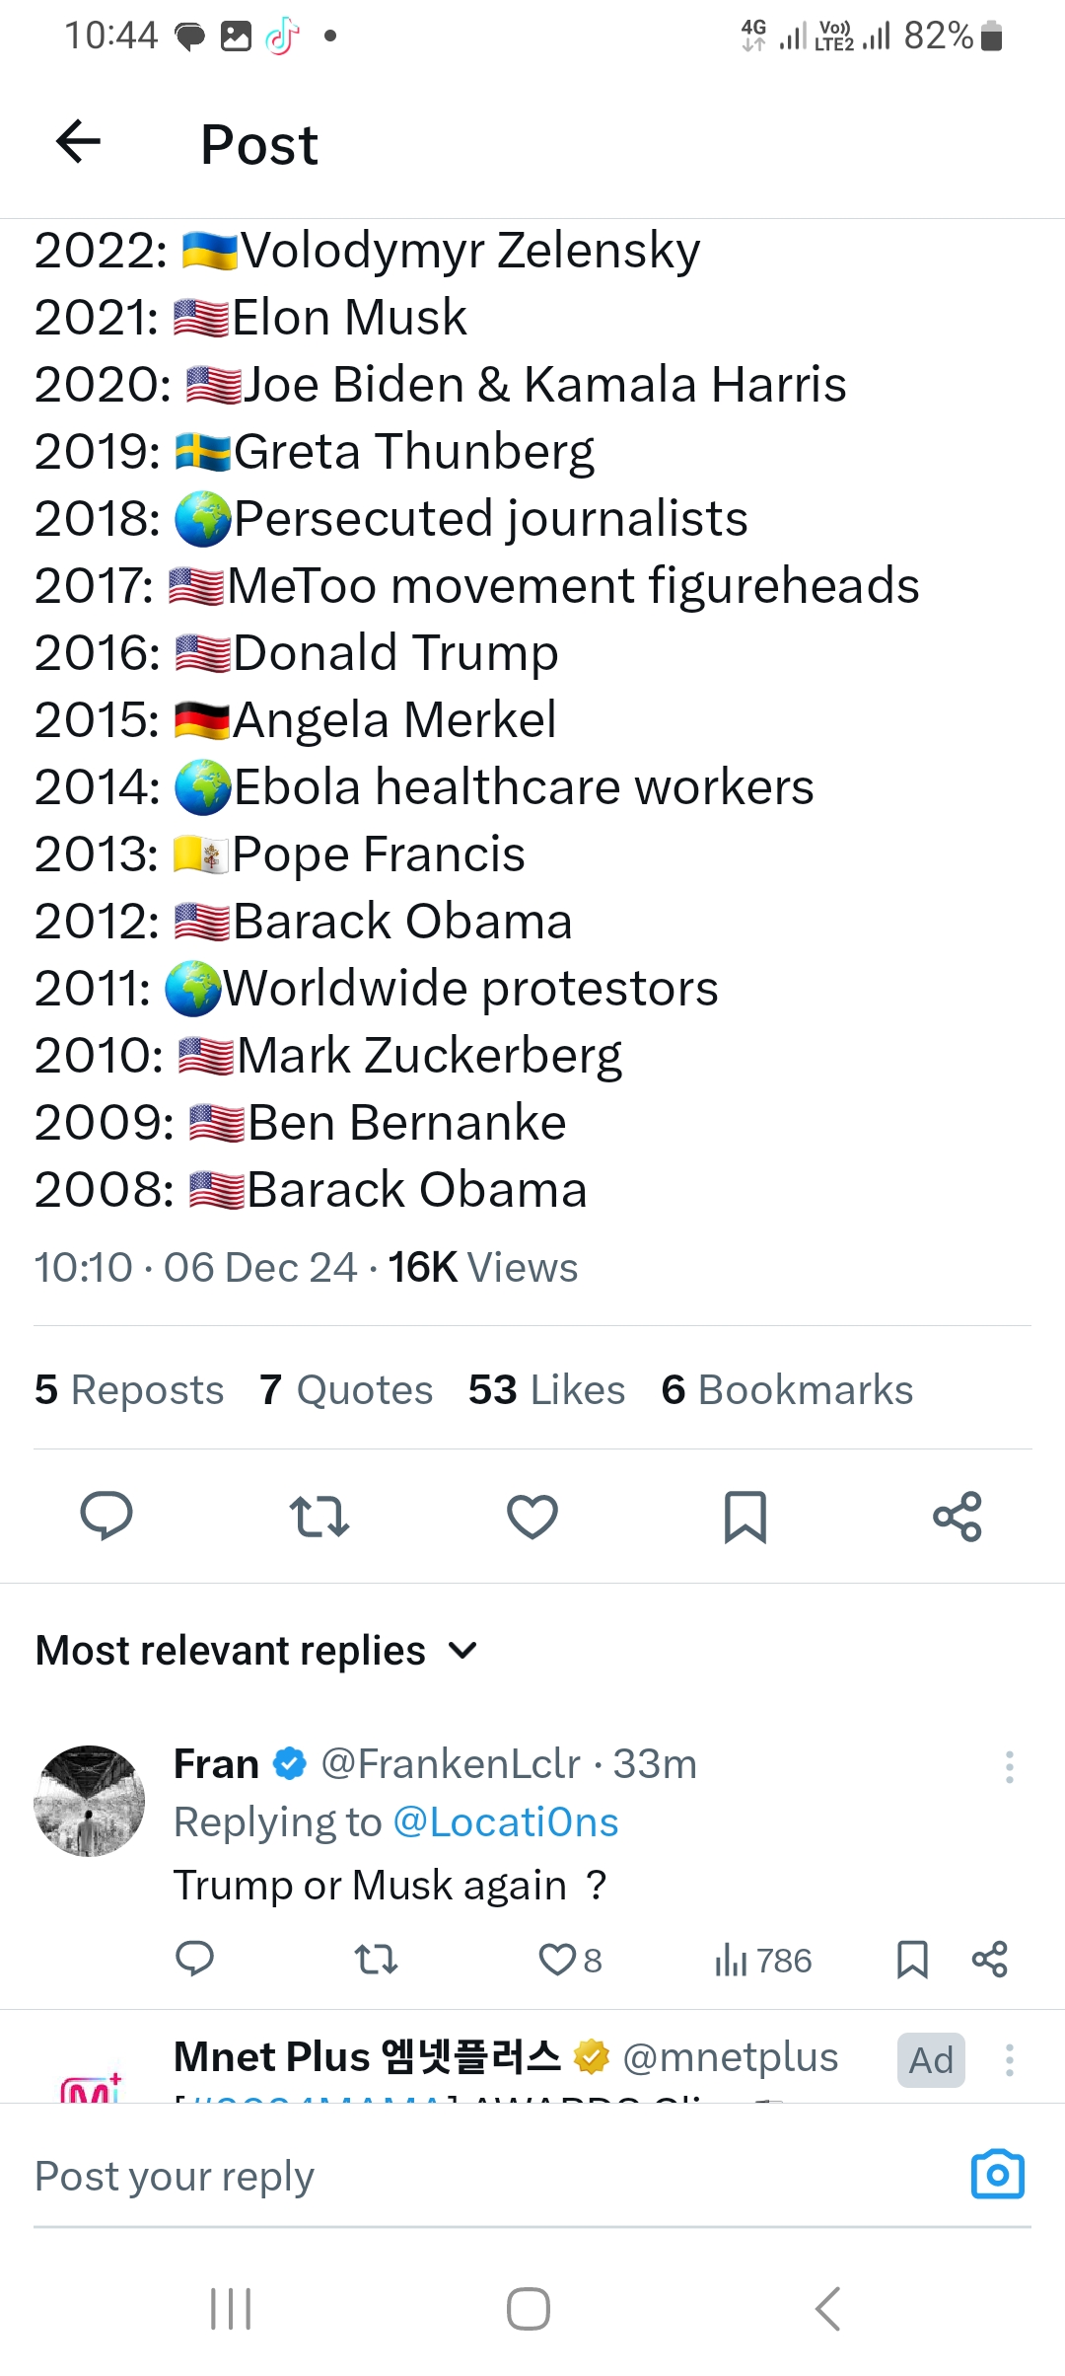The width and height of the screenshot is (1065, 2376).
Task: Share Fran's reply
Action: [x=989, y=1960]
